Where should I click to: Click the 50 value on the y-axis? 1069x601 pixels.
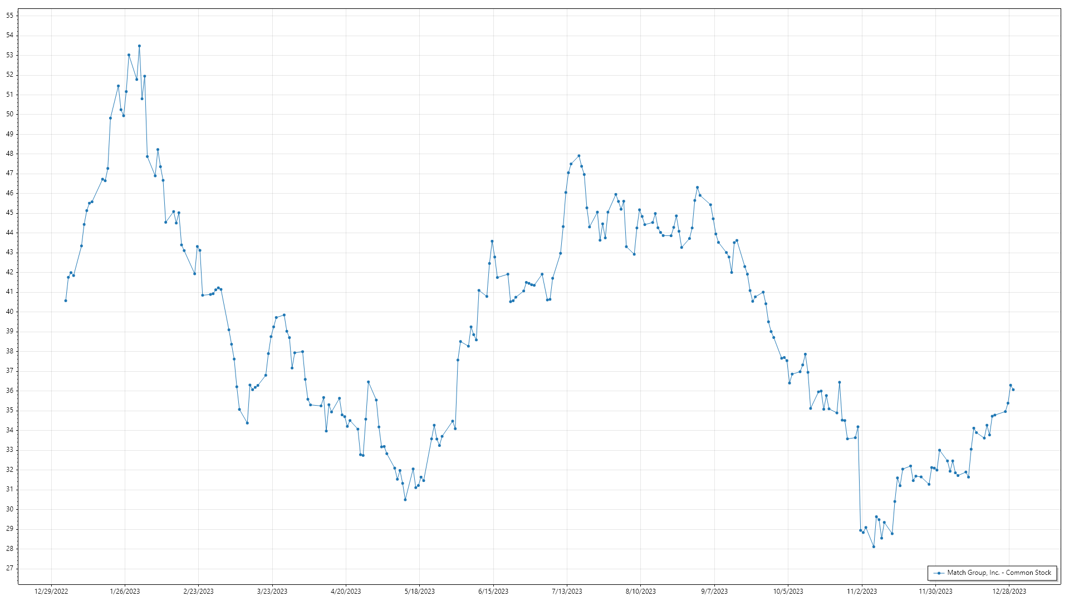[10, 114]
